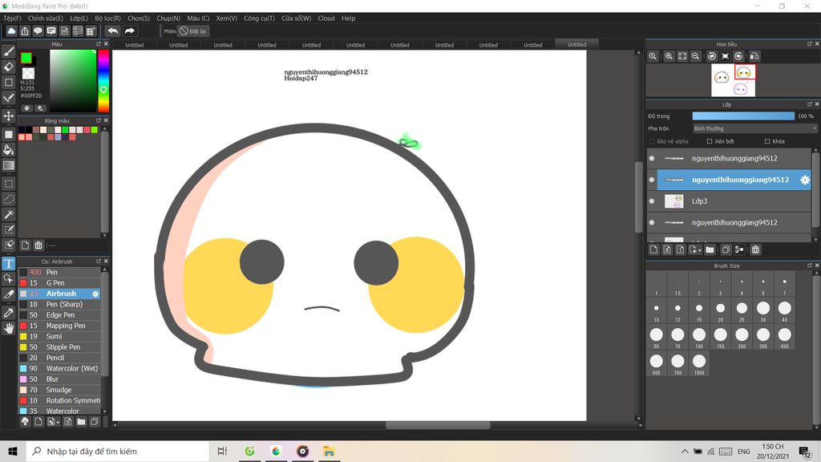Image resolution: width=821 pixels, height=462 pixels.
Task: Select the Smudge brush
Action: coord(59,390)
